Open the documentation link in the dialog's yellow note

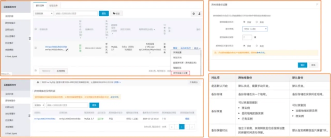click(261, 52)
